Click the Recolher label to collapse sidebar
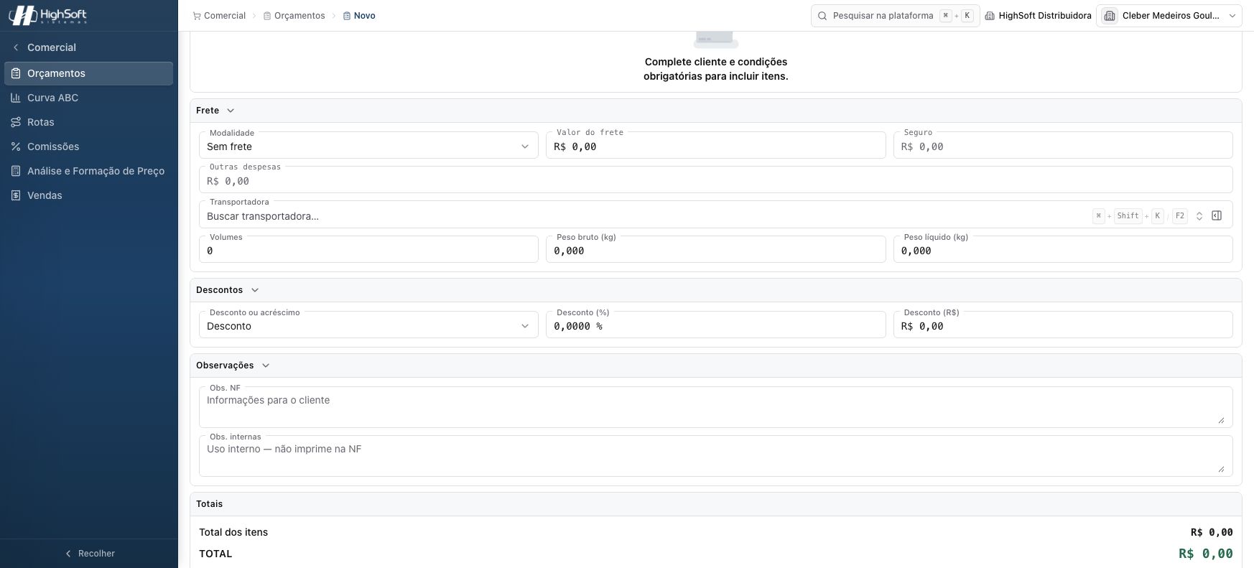Image resolution: width=1254 pixels, height=568 pixels. [96, 554]
